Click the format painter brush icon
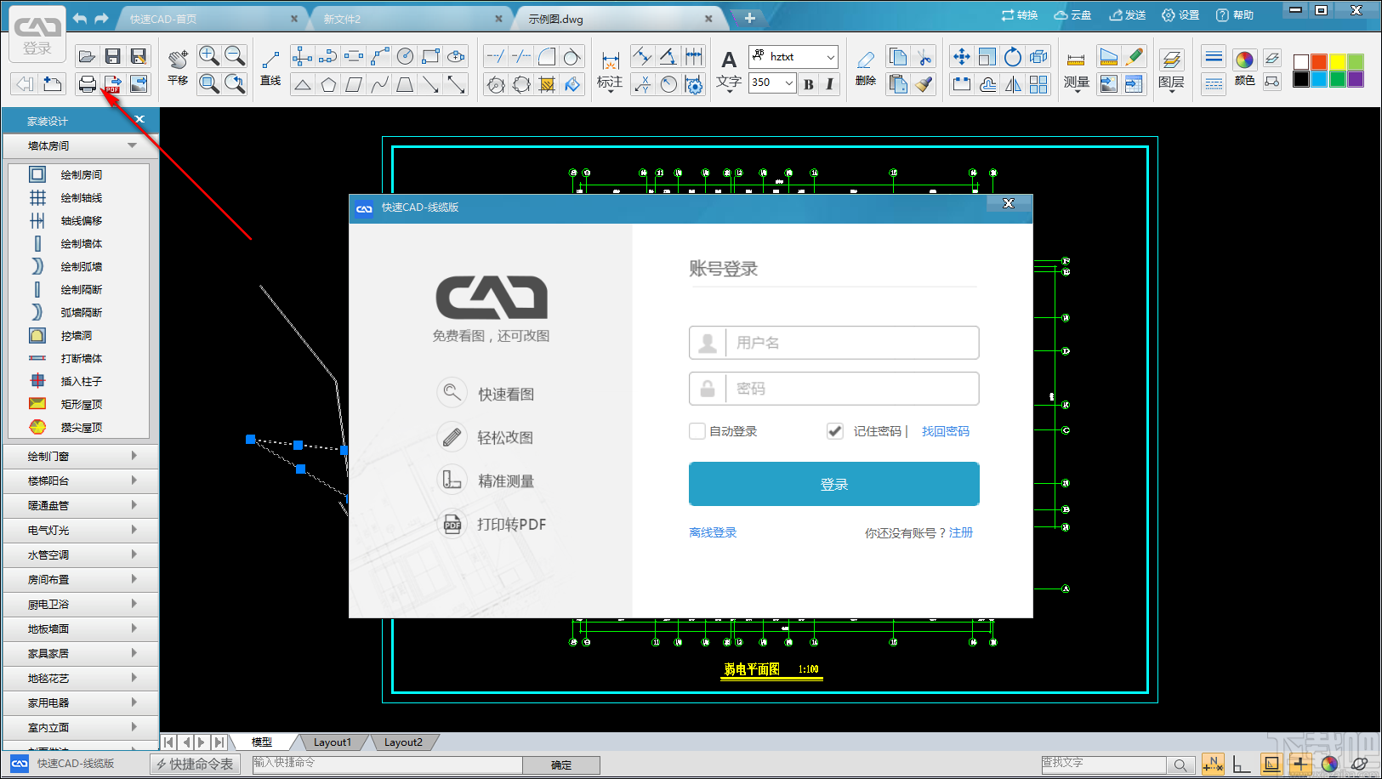The height and width of the screenshot is (779, 1382). (924, 83)
